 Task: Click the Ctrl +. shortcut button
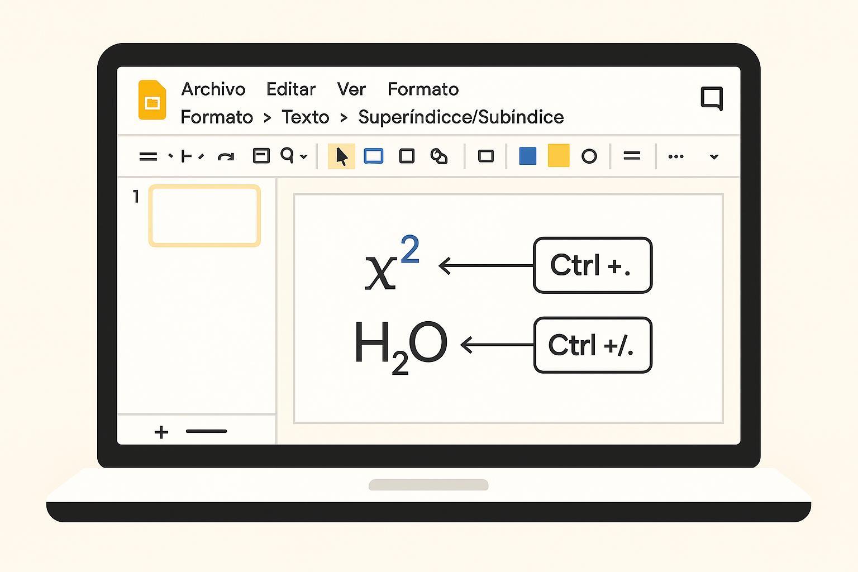click(x=593, y=265)
